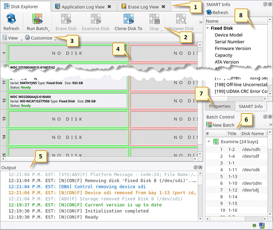Collapse the Examine [24 bays] batch node
This screenshot has width=273, height=230.
209,142
